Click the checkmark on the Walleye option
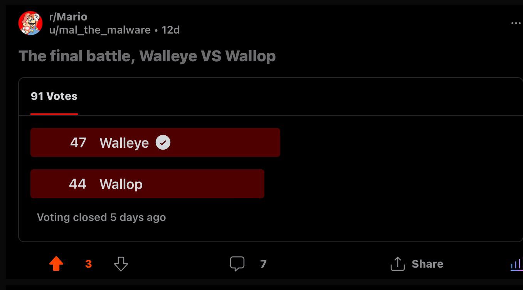 [x=163, y=142]
